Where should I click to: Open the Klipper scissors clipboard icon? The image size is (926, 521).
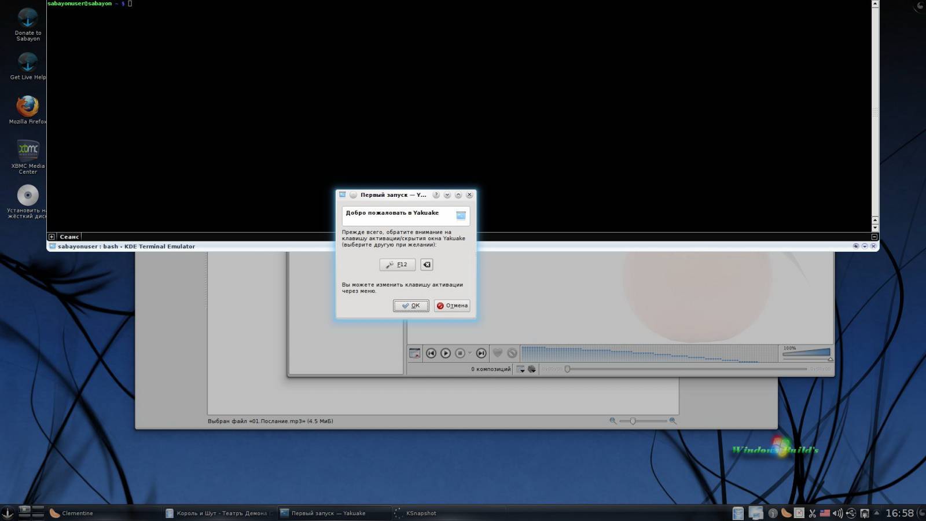(813, 513)
